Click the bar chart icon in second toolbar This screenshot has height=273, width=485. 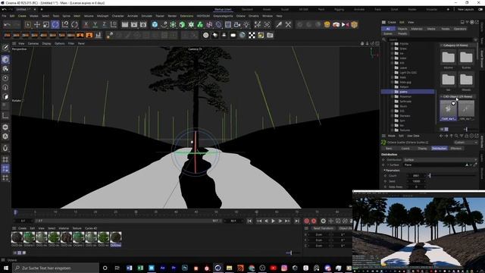pyautogui.click(x=99, y=36)
